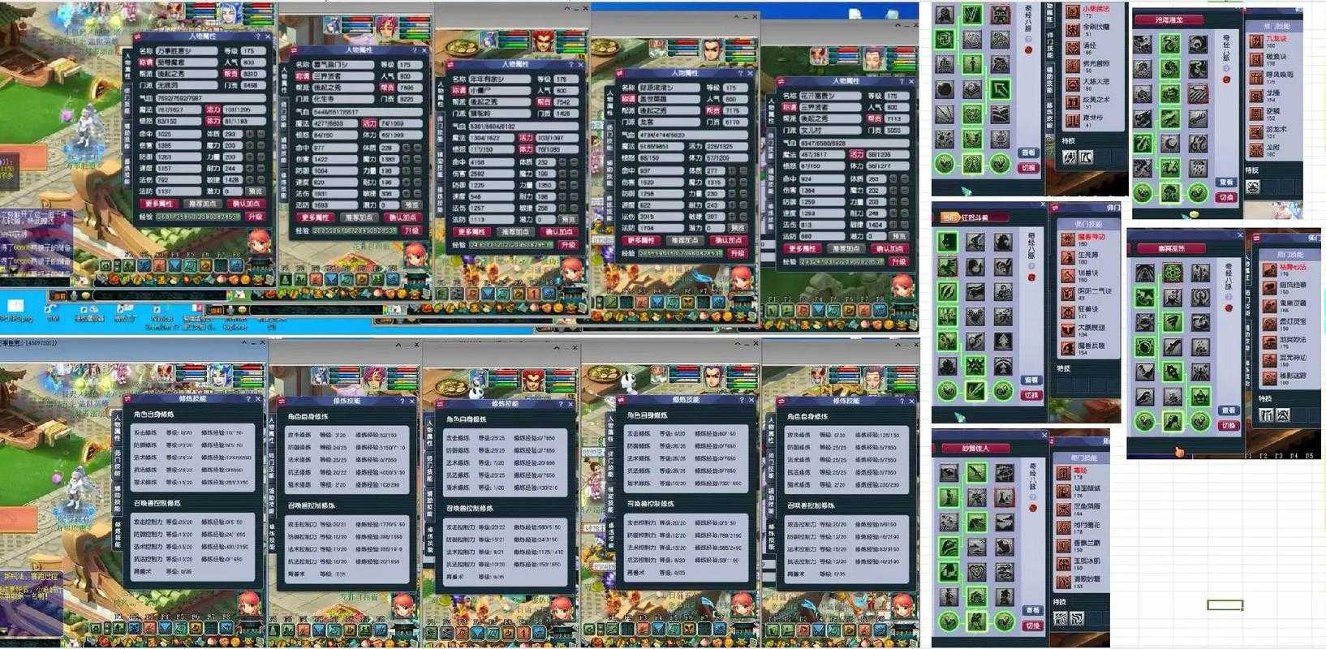Click the 特技 icon under 龙宫 skill list
1326x649 pixels.
[x=1254, y=187]
